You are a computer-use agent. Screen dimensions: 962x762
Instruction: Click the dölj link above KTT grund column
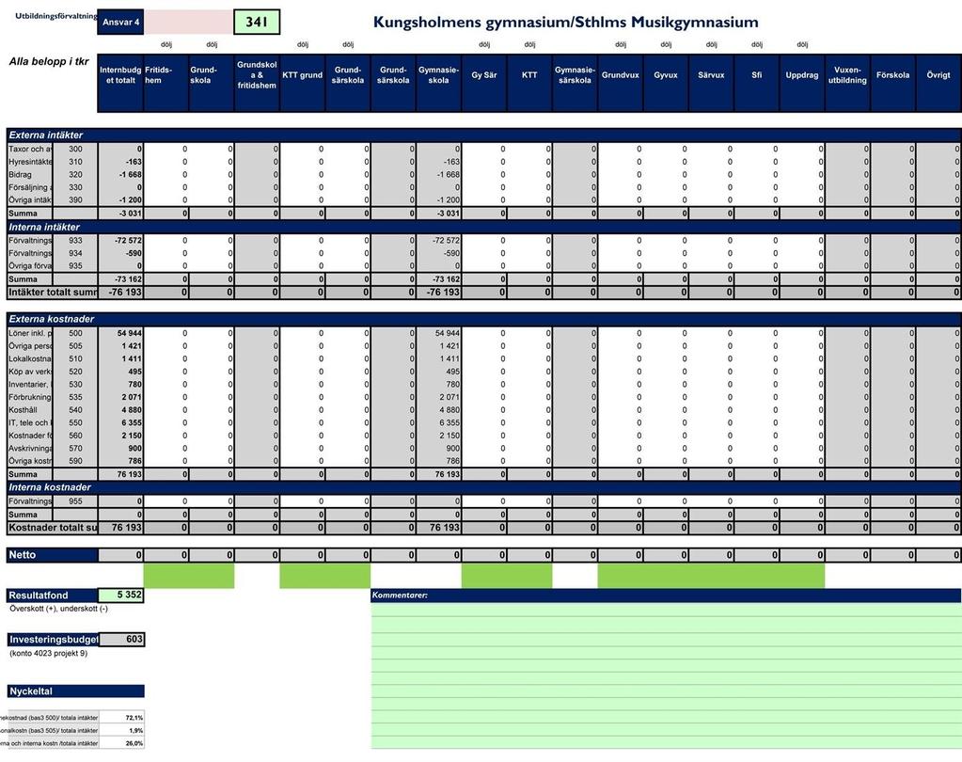click(x=303, y=45)
